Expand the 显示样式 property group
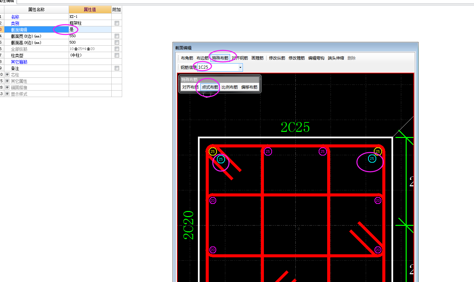Image resolution: width=474 pixels, height=282 pixels. (7, 94)
